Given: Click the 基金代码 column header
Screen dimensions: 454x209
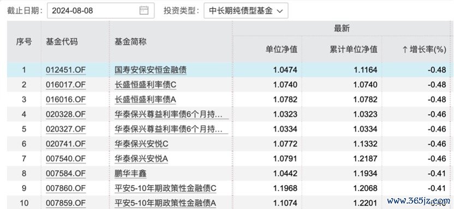Looking at the screenshot, I should tap(62, 42).
